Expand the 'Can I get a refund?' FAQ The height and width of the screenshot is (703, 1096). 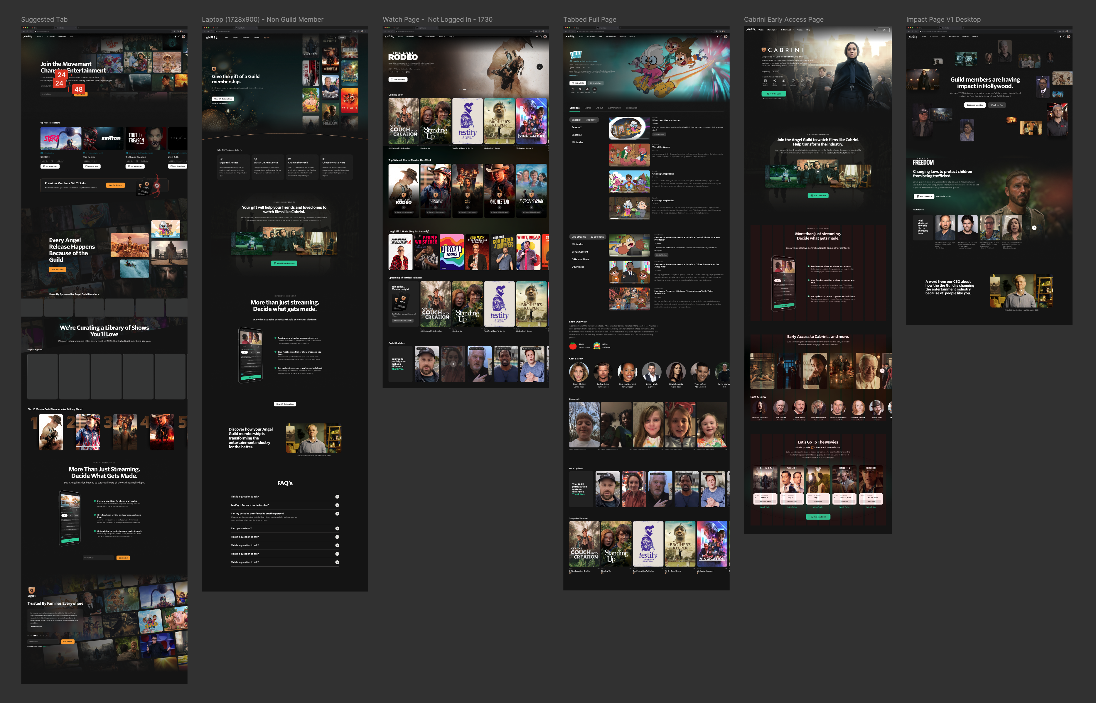point(337,528)
